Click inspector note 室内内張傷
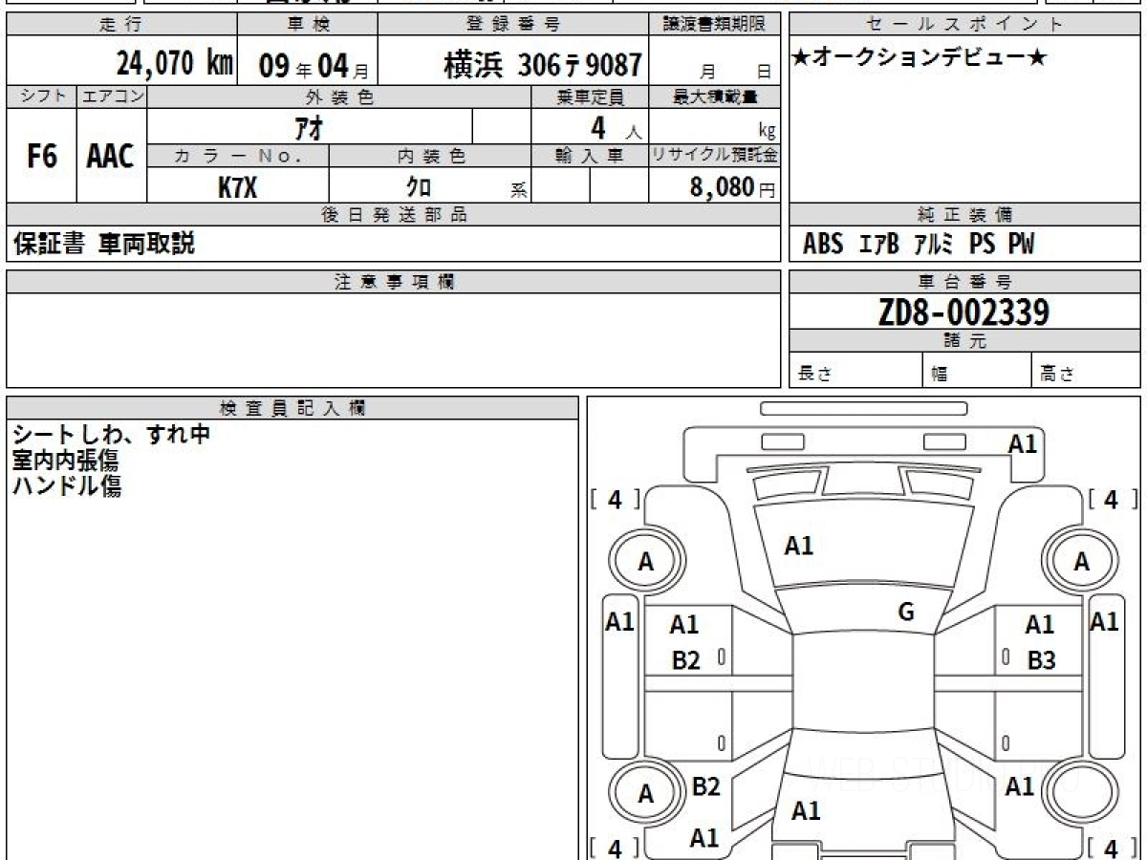 pyautogui.click(x=65, y=461)
